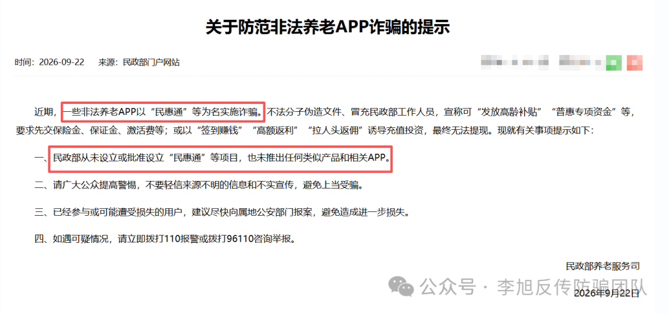The image size is (669, 314).
Task: Click item two 请广大公众提高警惕
Action: [x=201, y=185]
